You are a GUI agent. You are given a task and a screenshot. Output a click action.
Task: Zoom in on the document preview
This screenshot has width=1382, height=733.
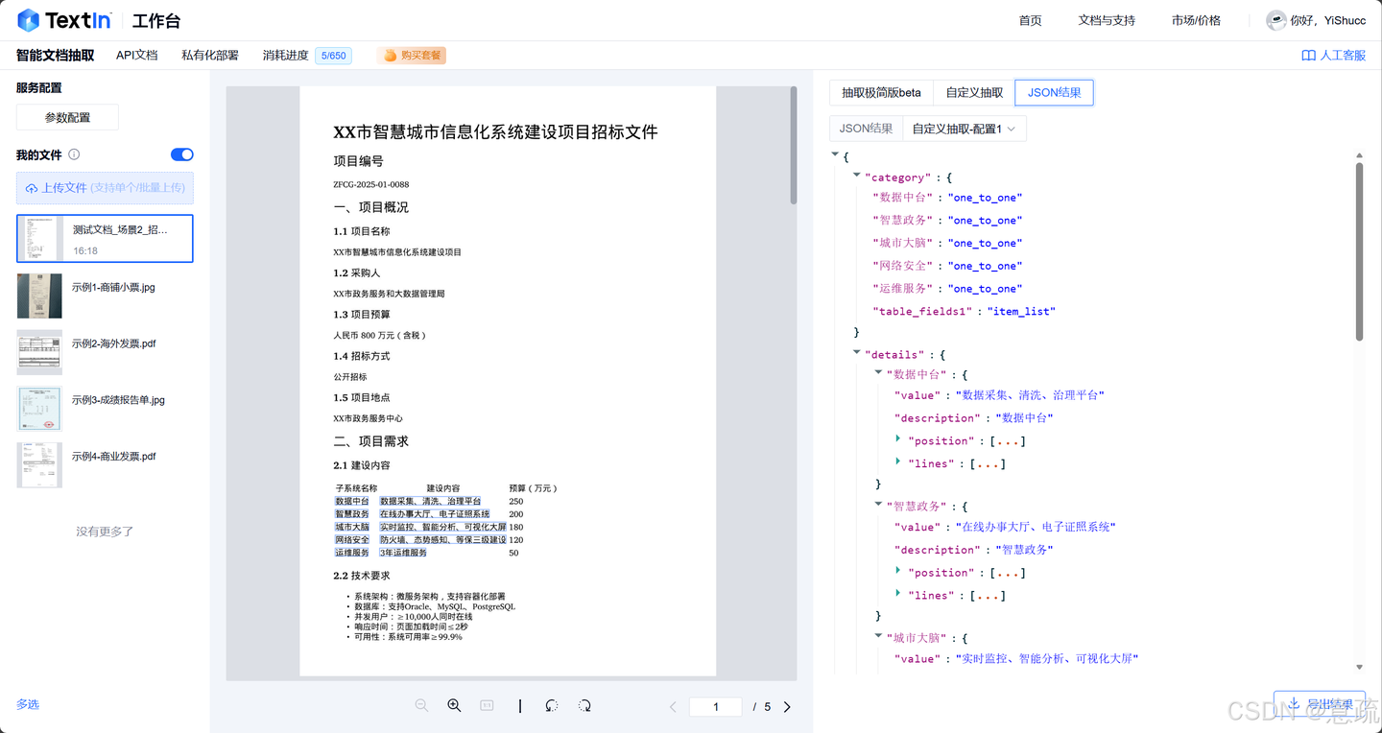point(454,706)
